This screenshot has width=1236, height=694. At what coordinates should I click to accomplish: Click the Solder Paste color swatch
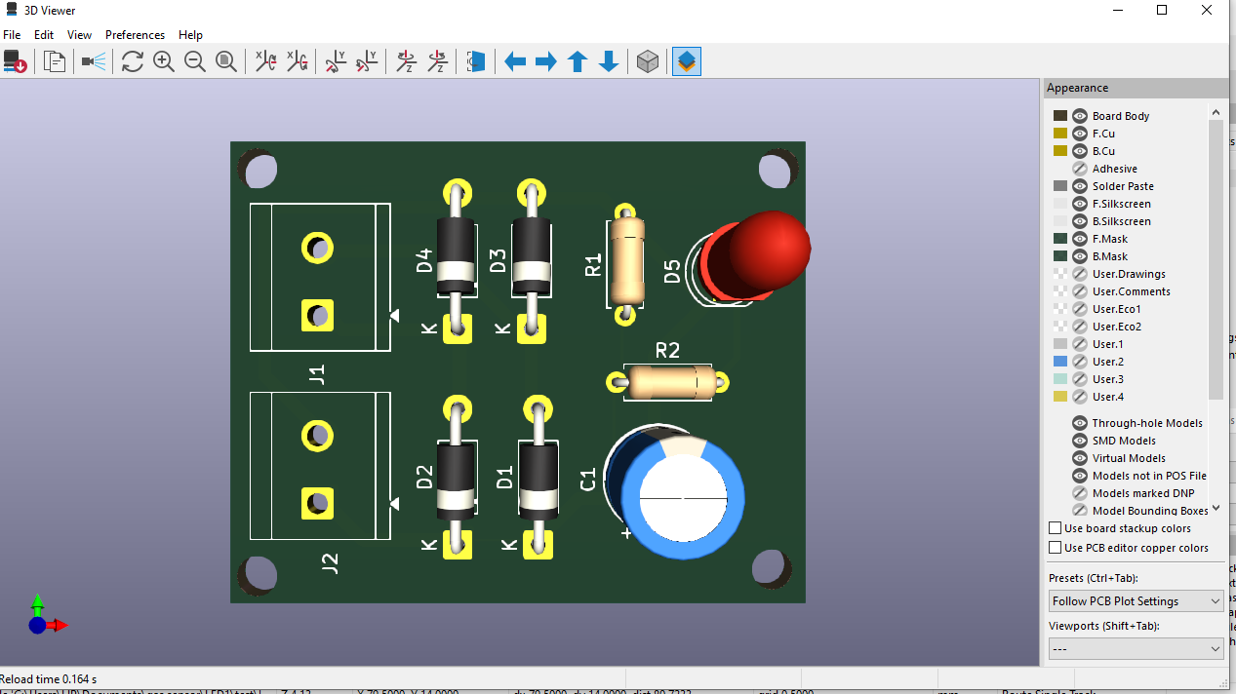(1060, 186)
